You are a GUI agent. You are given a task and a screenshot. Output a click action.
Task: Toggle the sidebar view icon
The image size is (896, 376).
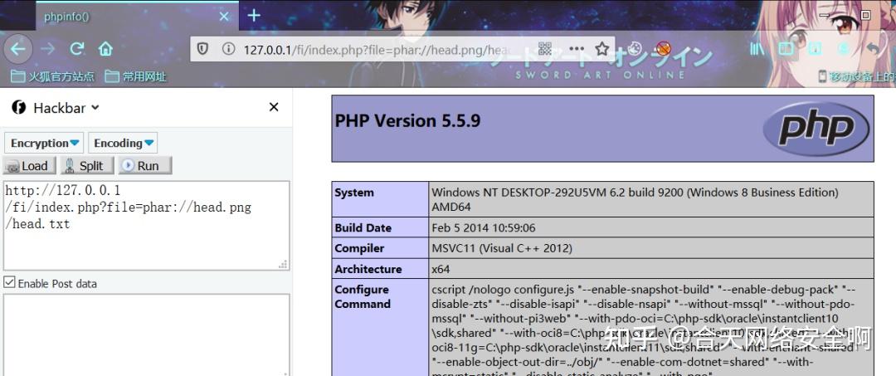[x=786, y=49]
